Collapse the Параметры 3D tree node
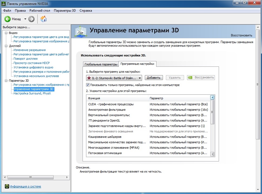This screenshot has height=194, width=262. [x=6, y=81]
